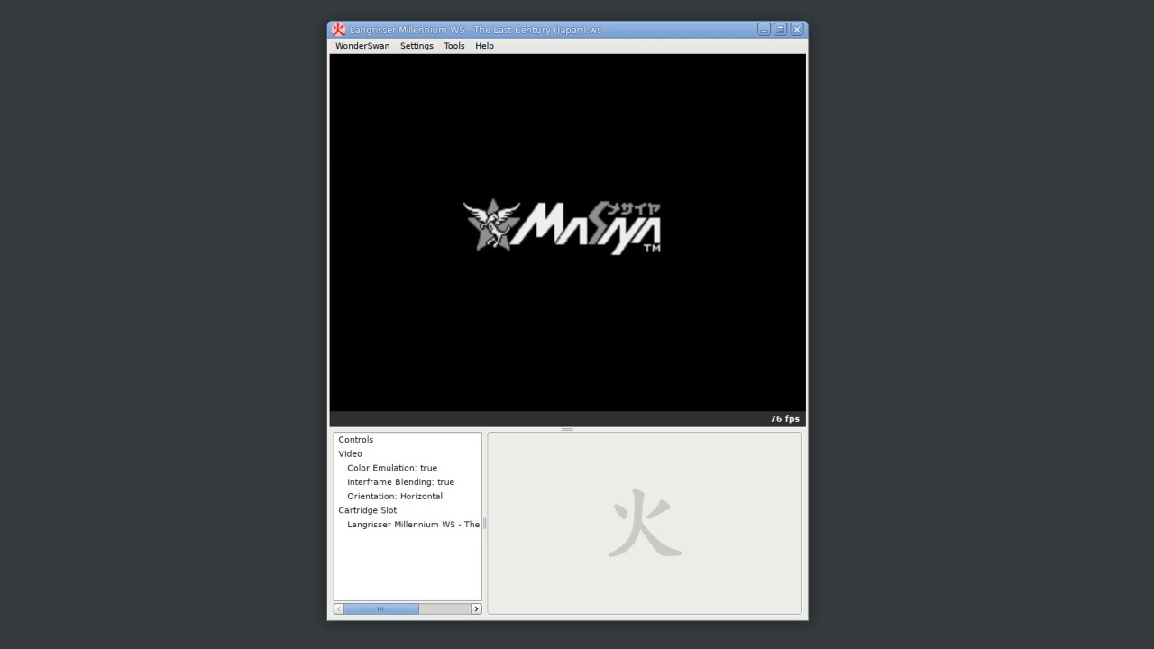Click the horizontal scrollbar right arrow
This screenshot has height=649, width=1154.
tap(476, 609)
